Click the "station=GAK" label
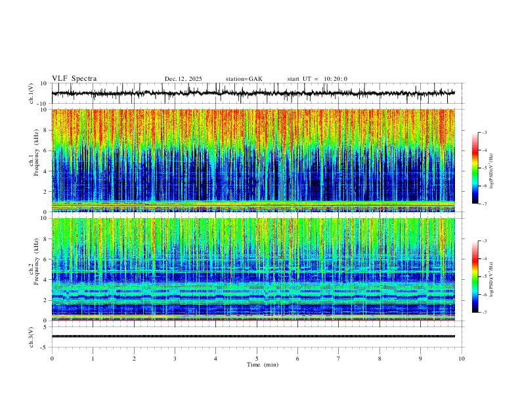This screenshot has width=520, height=402. point(244,79)
